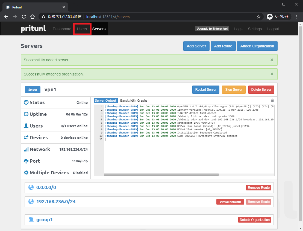Open a new browser tab
The width and height of the screenshot is (303, 231).
pyautogui.click(x=74, y=7)
